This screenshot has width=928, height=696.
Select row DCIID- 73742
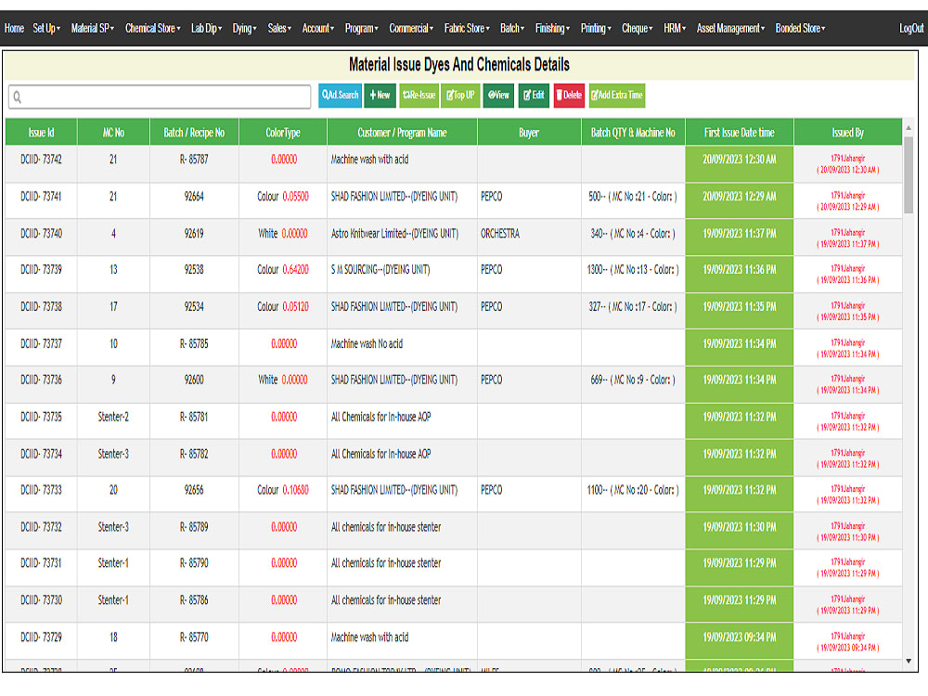tap(454, 164)
